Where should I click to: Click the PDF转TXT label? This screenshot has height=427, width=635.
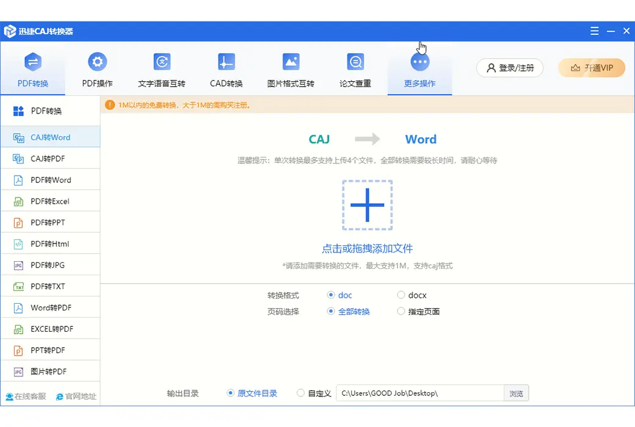point(48,287)
